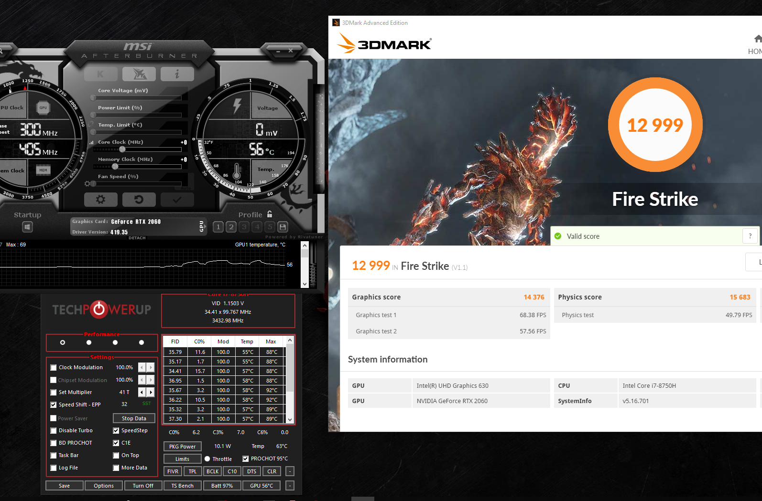Click the temperature graph scroll down arrow
This screenshot has height=501, width=762.
click(x=305, y=284)
